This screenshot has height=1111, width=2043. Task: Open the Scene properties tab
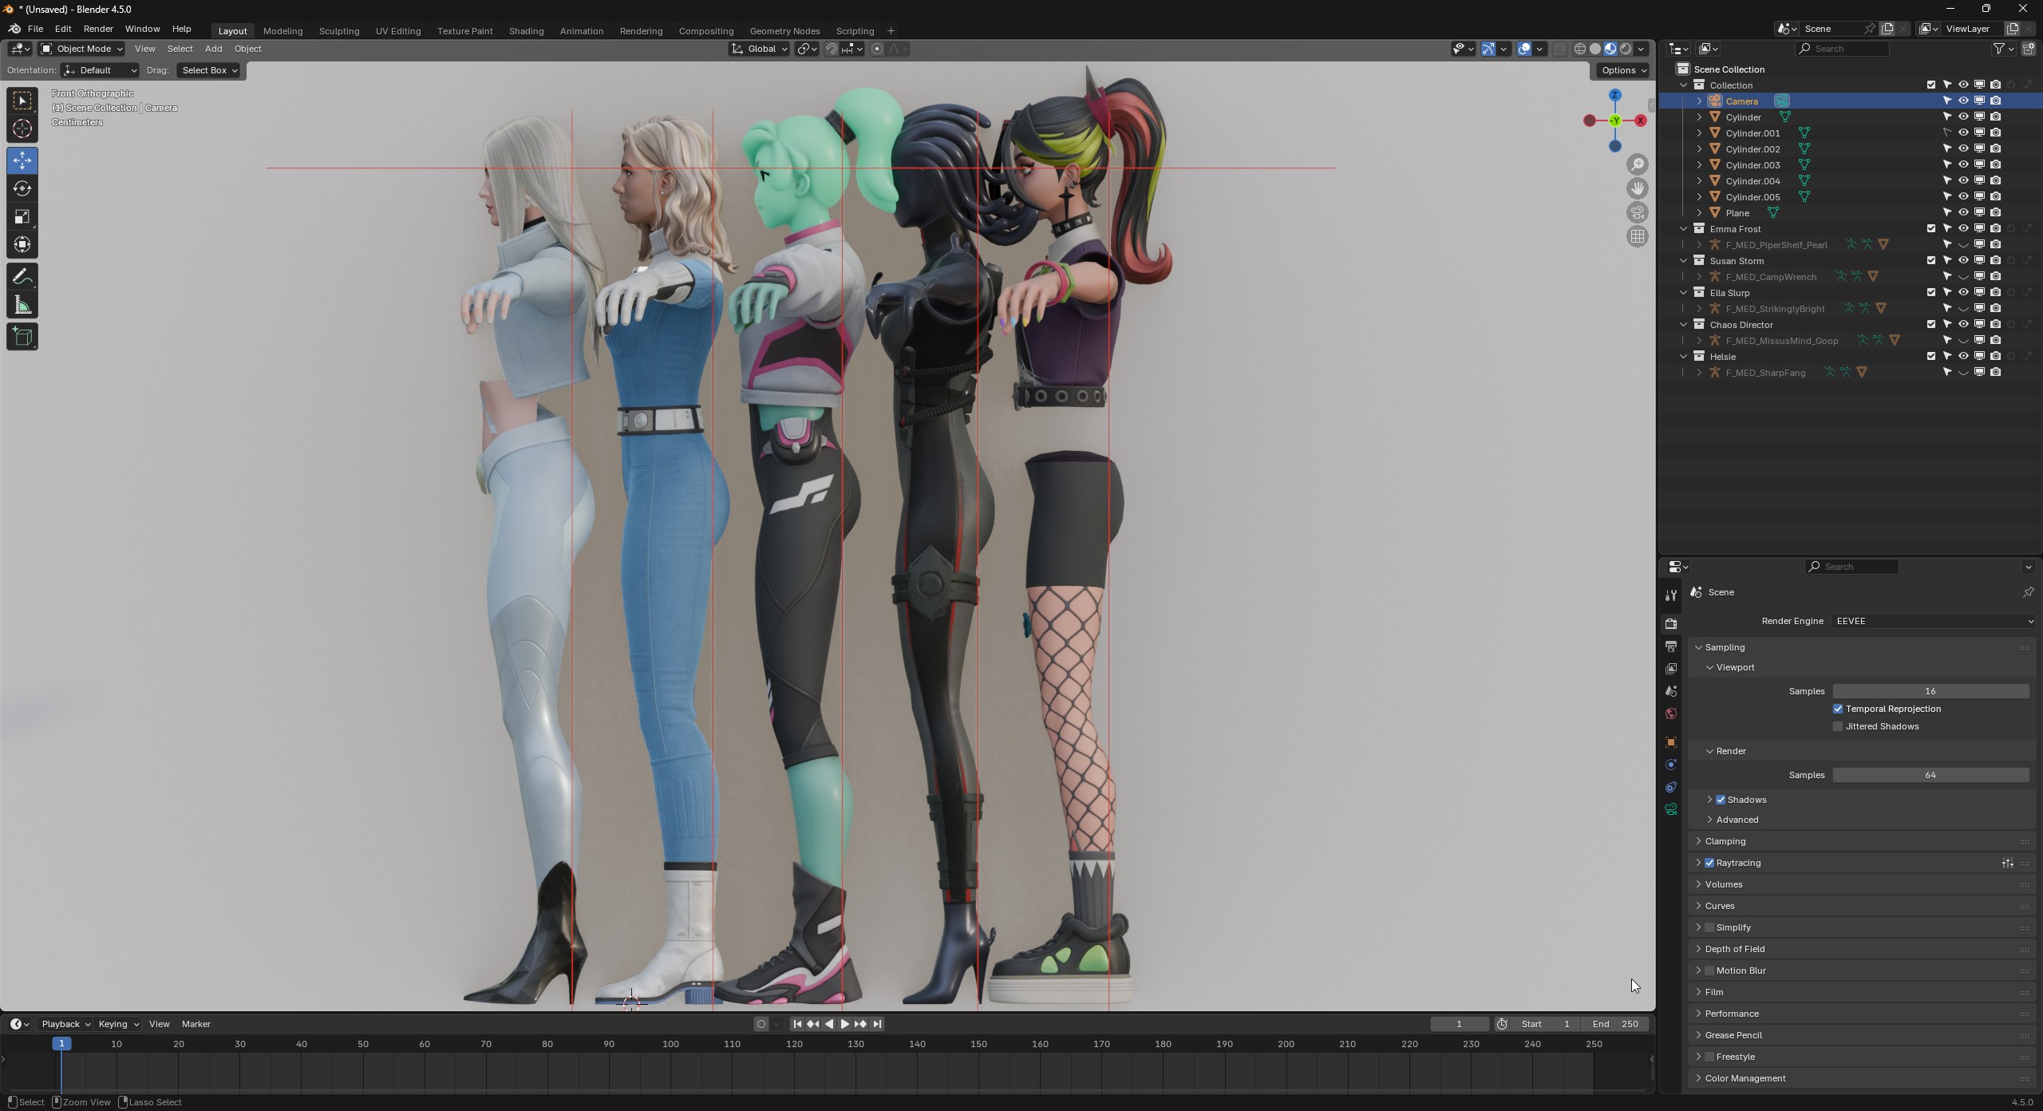click(1671, 690)
